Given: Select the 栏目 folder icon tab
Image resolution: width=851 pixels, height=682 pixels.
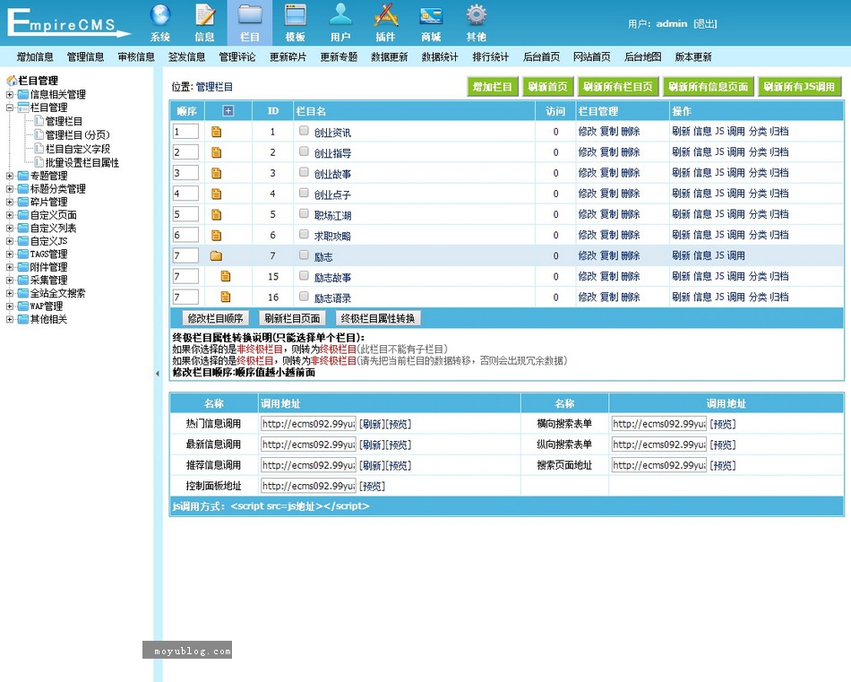Looking at the screenshot, I should coord(250,22).
